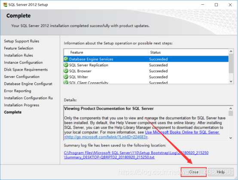Open Use Microsoft Books Online link
This screenshot has width=238, height=180.
coord(182,132)
